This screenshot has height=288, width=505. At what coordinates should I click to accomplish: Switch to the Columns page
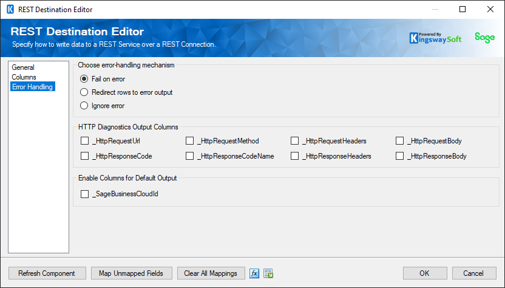pyautogui.click(x=24, y=77)
